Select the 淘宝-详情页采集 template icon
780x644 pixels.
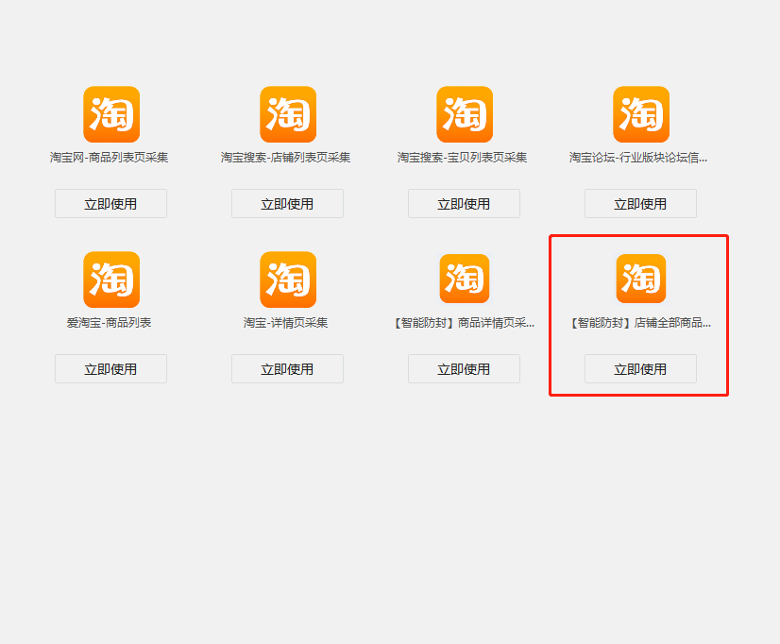(288, 280)
